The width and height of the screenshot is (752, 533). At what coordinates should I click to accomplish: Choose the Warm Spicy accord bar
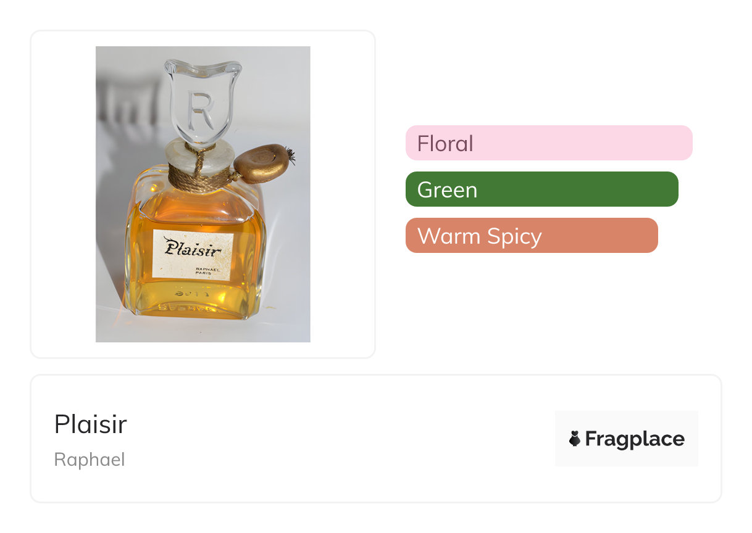tap(531, 236)
